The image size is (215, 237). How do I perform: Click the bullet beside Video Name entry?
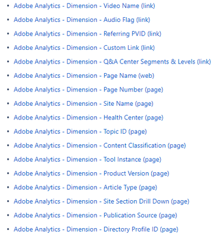pos(8,6)
